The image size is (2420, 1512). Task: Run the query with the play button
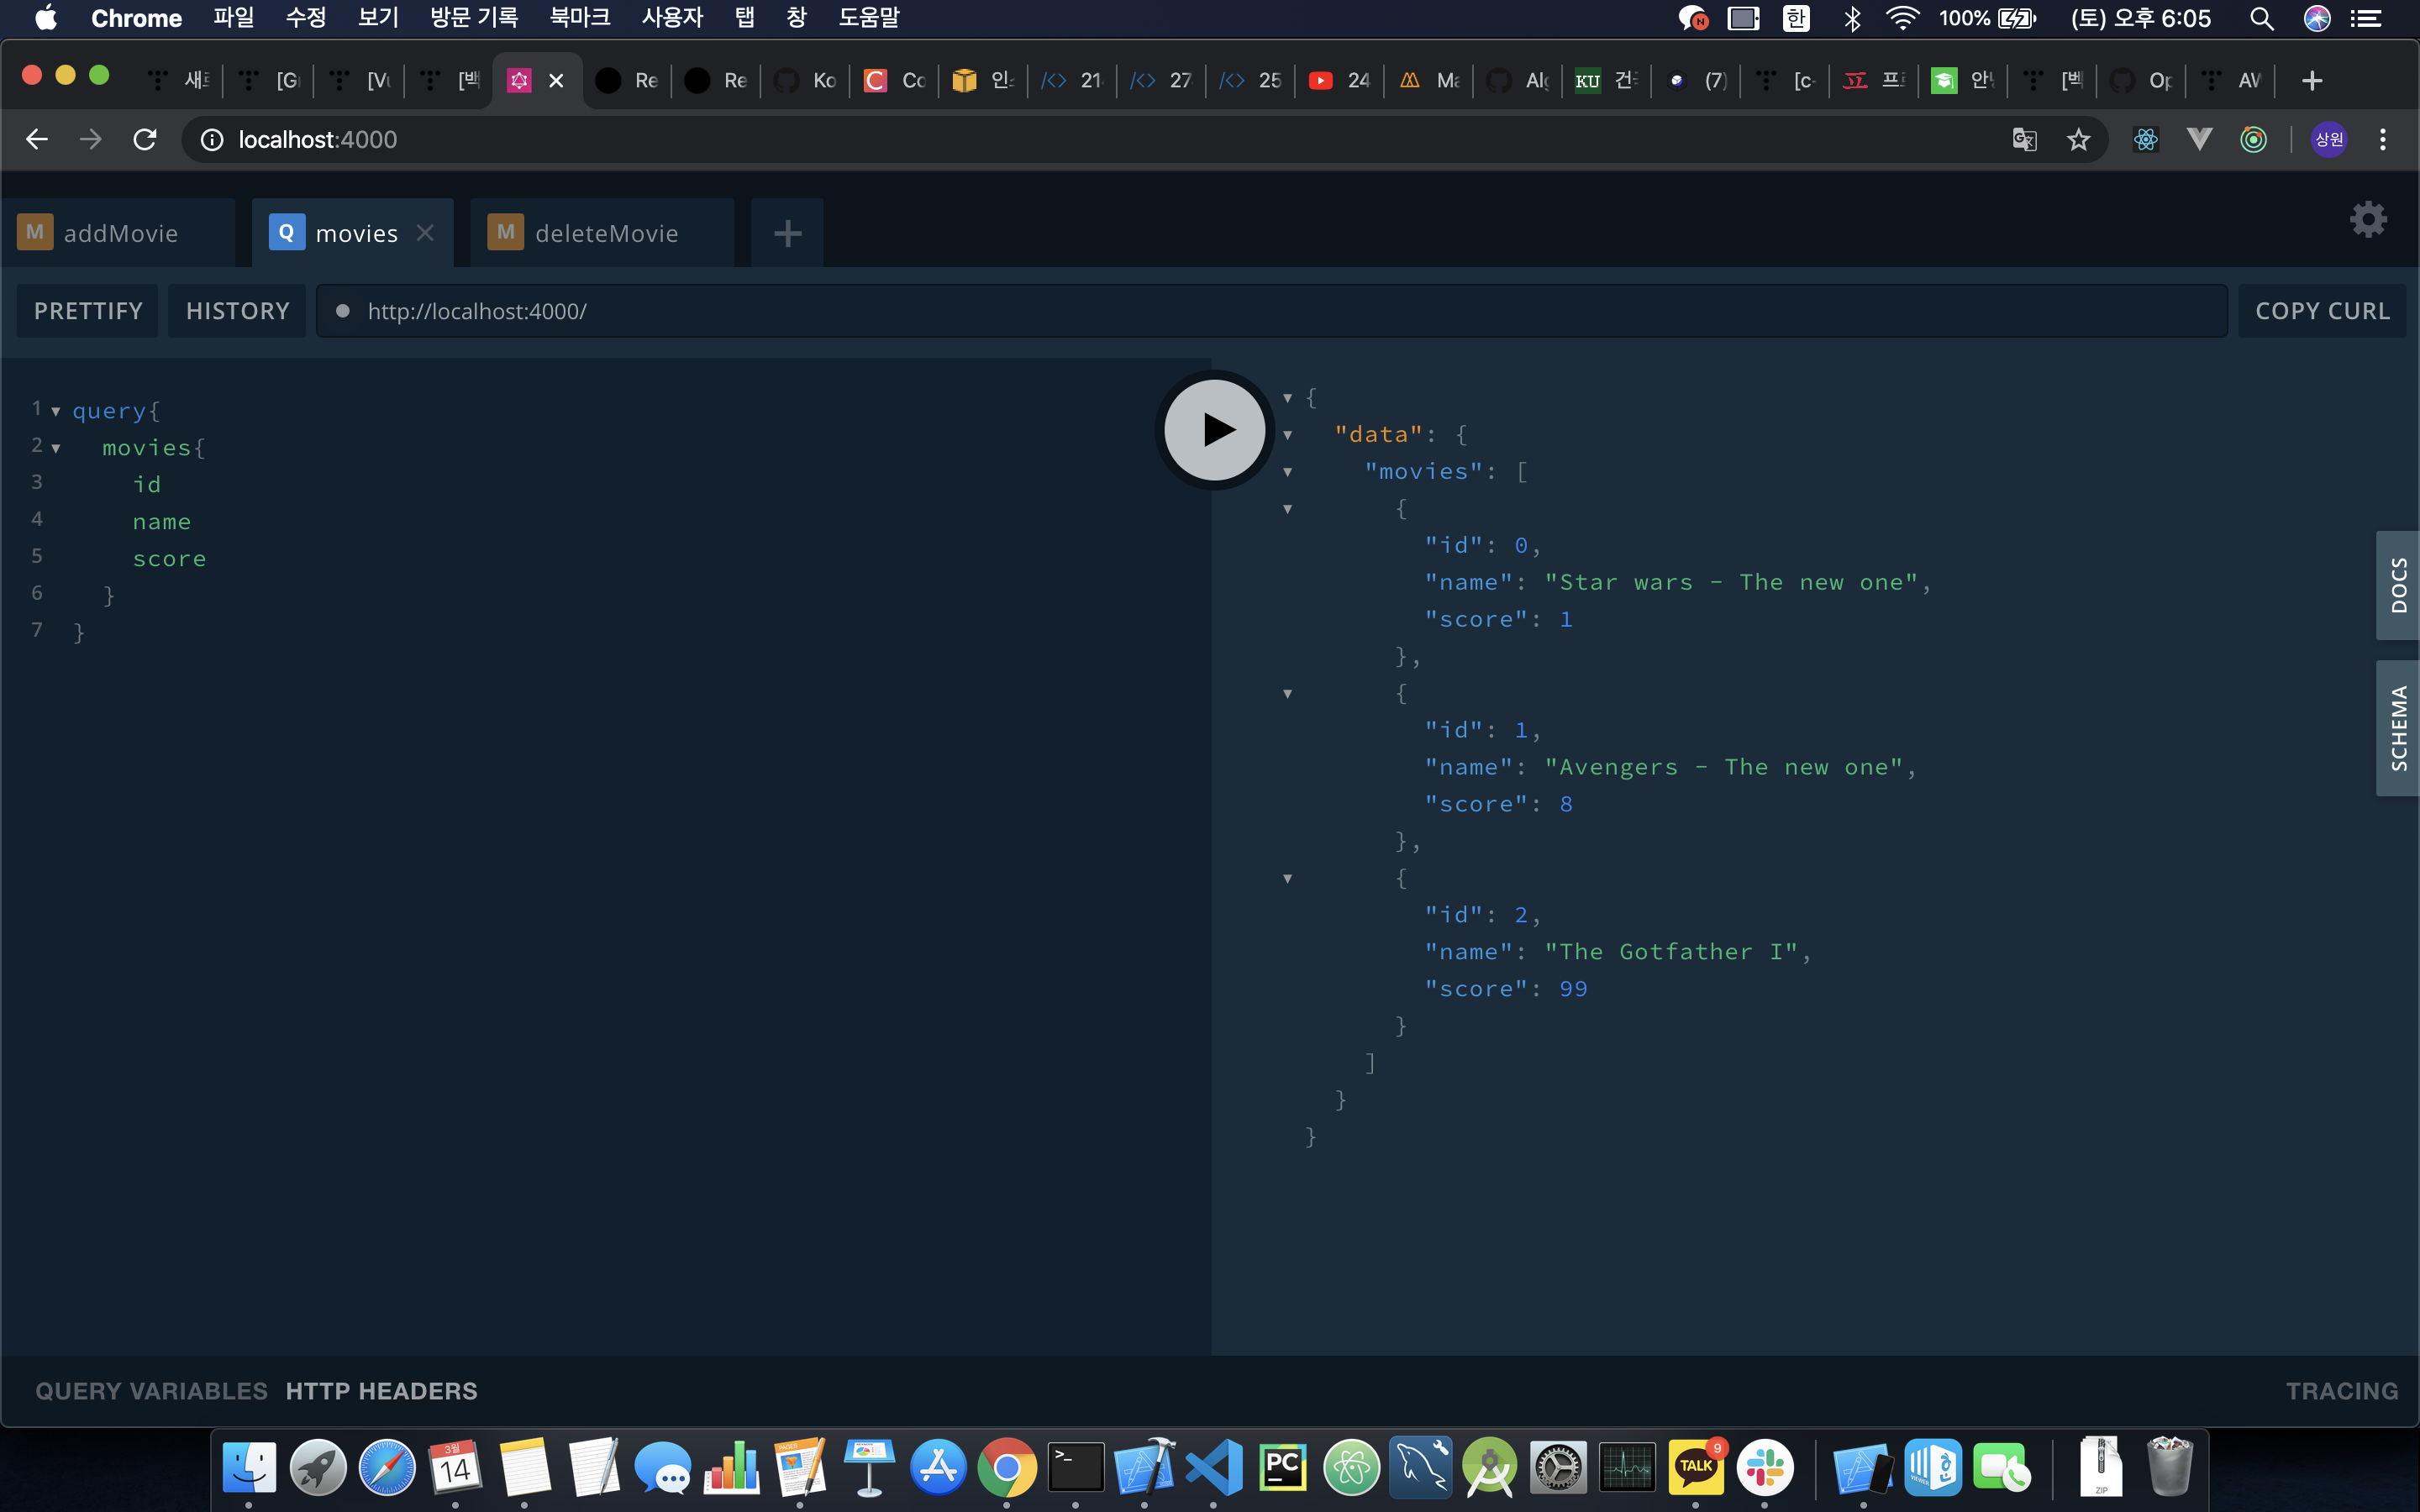pos(1214,430)
